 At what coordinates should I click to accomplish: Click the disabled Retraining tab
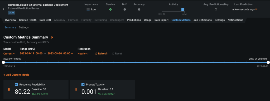coord(100,20)
